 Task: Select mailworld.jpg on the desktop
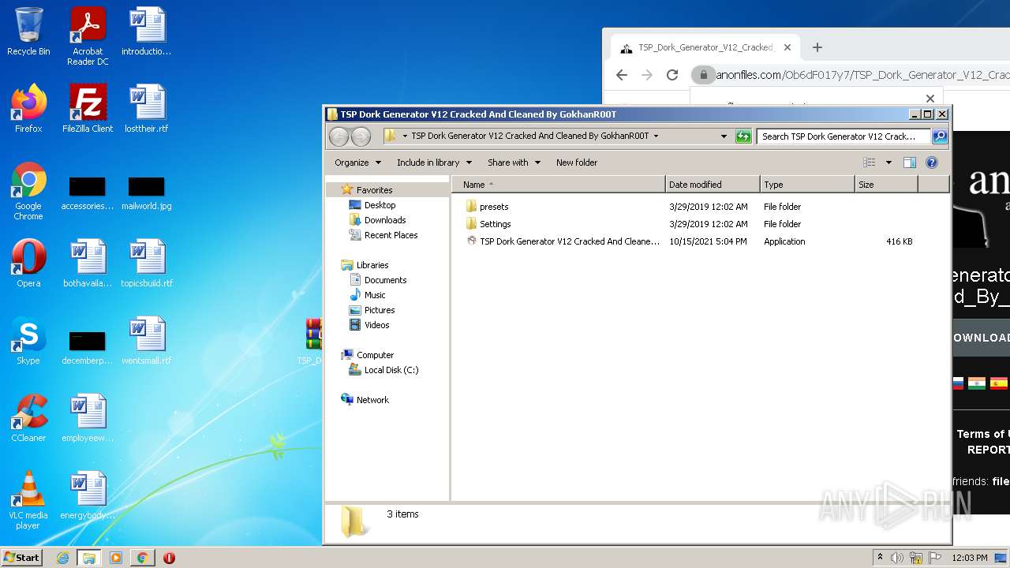[147, 194]
